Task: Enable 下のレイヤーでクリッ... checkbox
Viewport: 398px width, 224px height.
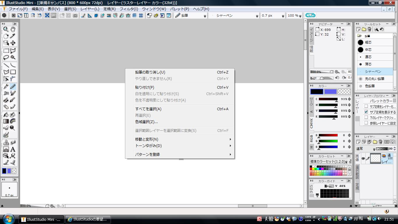Action: click(x=366, y=117)
